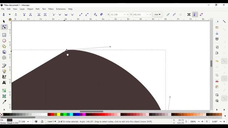Toggle current layer lock icon
The height and width of the screenshot is (128, 228).
pyautogui.click(x=42, y=122)
